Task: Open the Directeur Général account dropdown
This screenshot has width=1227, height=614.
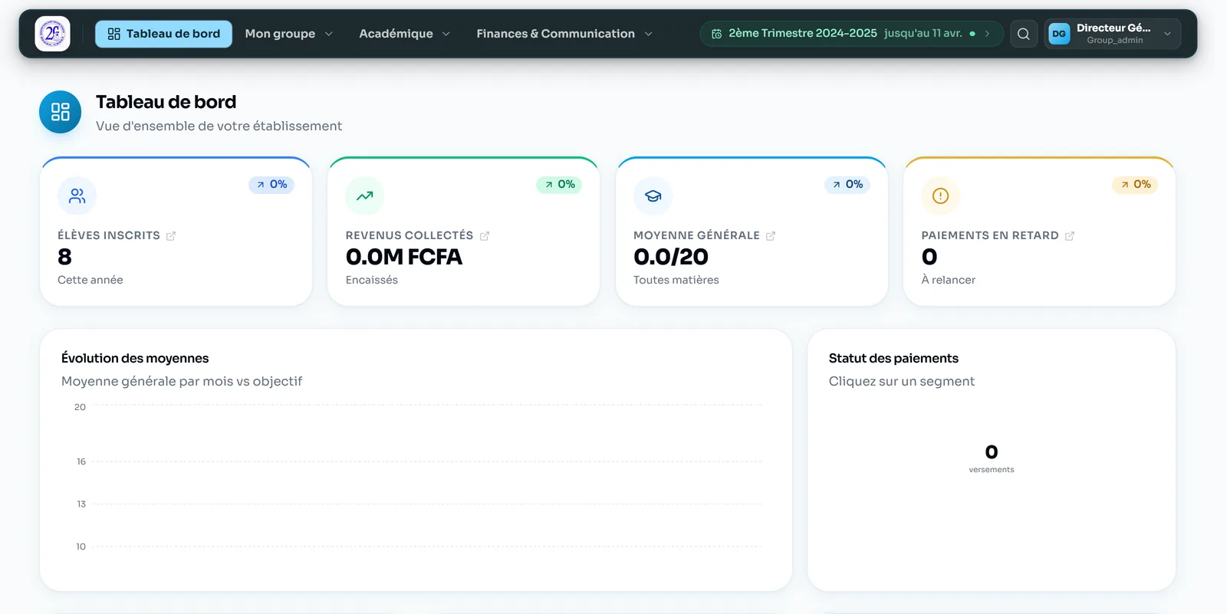Action: pos(1112,34)
